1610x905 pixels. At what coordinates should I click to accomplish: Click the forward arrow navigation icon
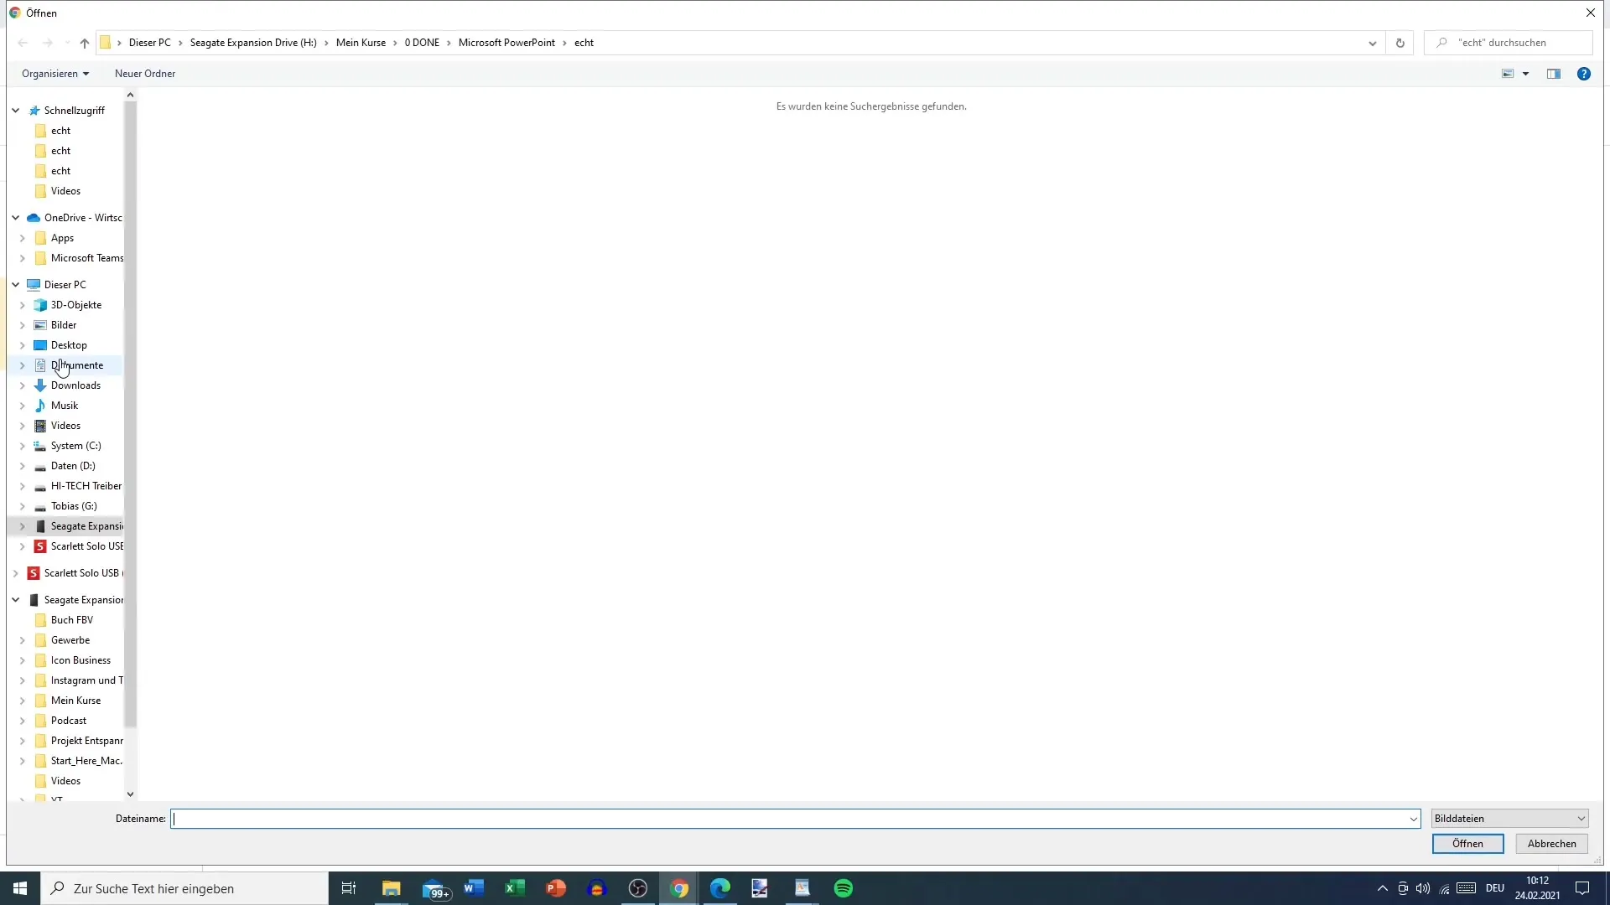[46, 42]
